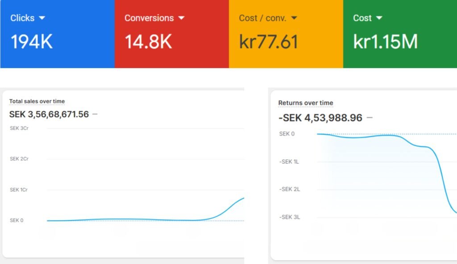Click the -SEK 4,53,988.96 returns figure
The height and width of the screenshot is (264, 457).
(320, 118)
